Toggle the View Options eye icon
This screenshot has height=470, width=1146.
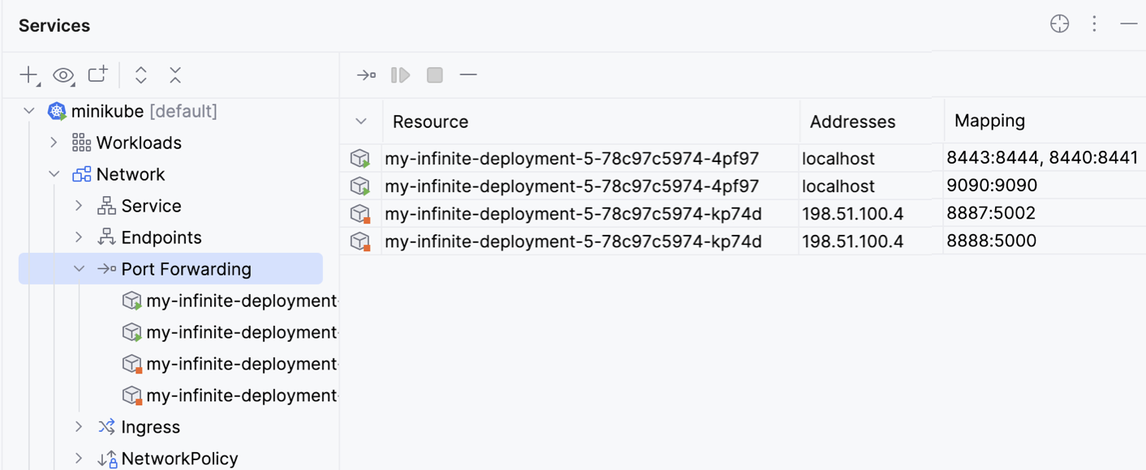coord(62,75)
